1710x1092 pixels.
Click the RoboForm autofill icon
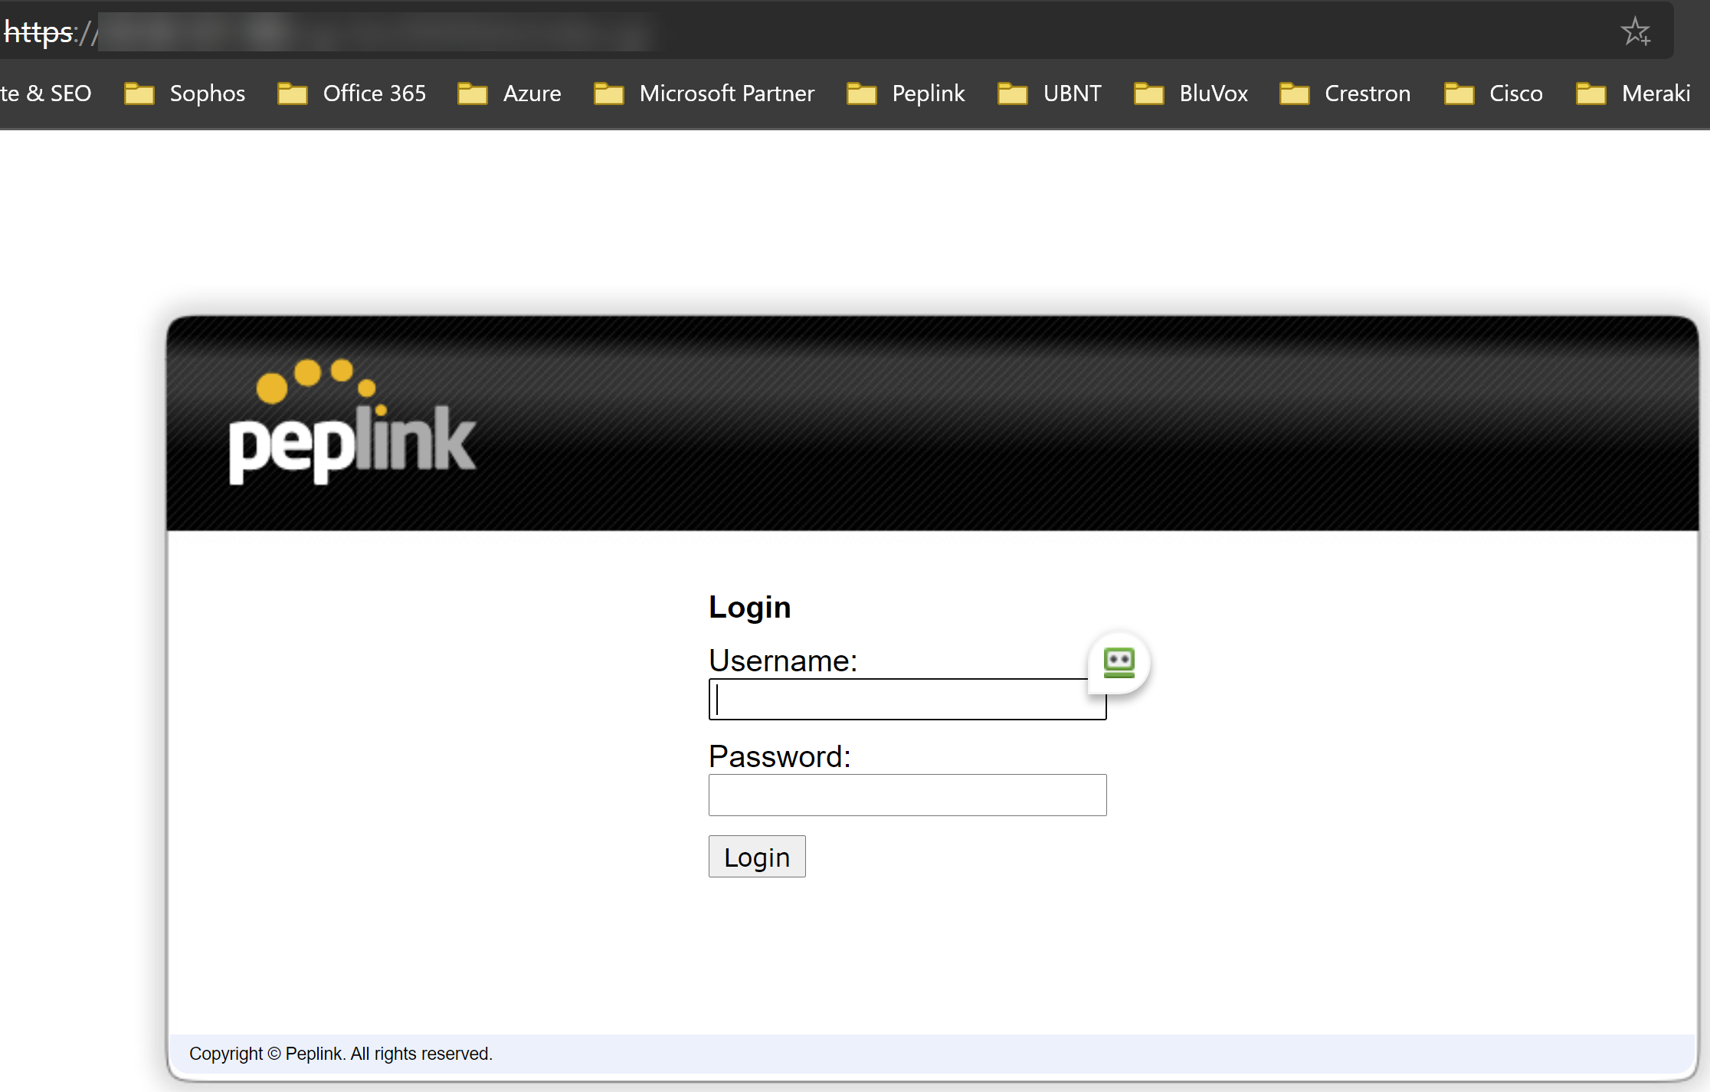pyautogui.click(x=1119, y=662)
